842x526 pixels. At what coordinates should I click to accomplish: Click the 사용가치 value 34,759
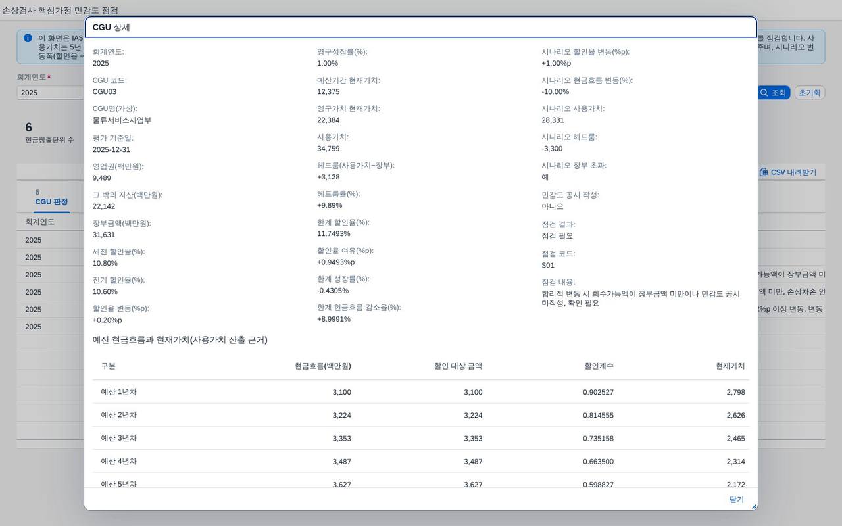[x=328, y=149]
